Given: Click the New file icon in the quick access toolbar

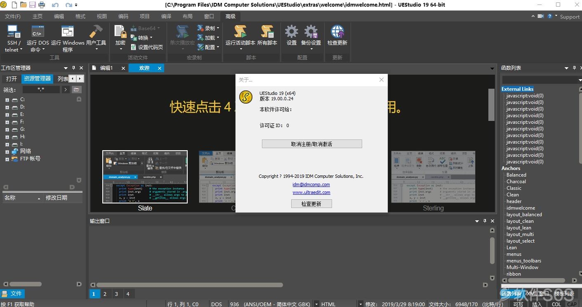Looking at the screenshot, I should [14, 5].
